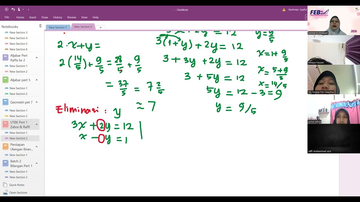360x202 pixels.
Task: Select Santiarini Hidayah video tile
Action: click(x=334, y=20)
